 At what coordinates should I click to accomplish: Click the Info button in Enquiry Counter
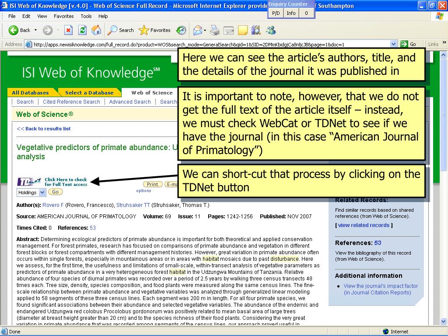291,13
